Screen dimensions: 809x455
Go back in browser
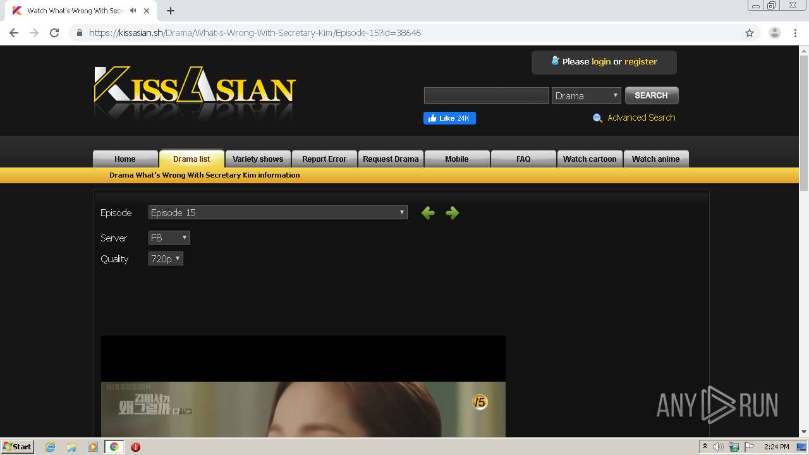(x=14, y=33)
